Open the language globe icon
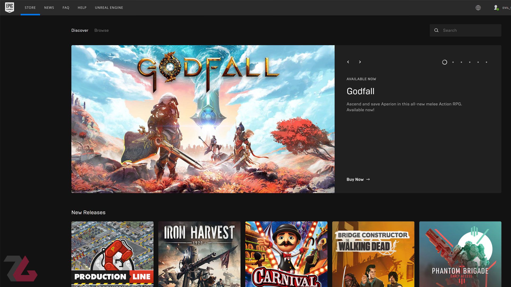 pos(478,8)
